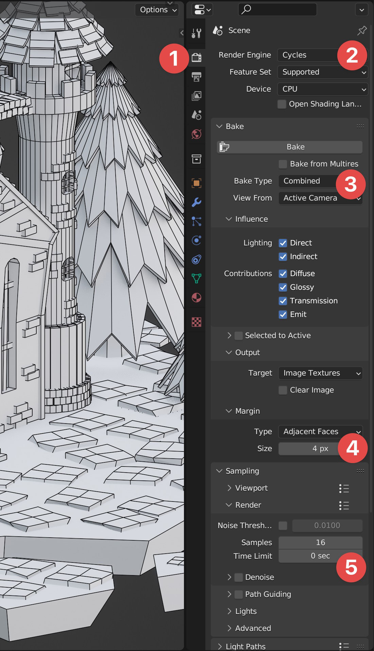Screen dimensions: 374x651
Task: Open the Target dropdown
Action: tap(320, 373)
